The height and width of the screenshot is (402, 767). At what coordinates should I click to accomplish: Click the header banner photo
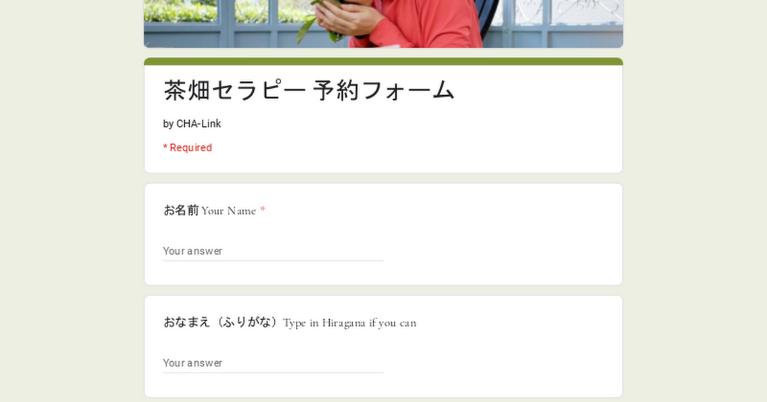(x=383, y=24)
